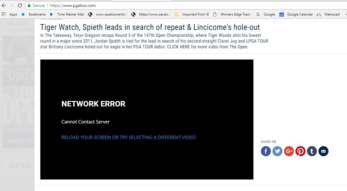The image size is (347, 191).
Task: Click the reload your screen message text
Action: (x=129, y=137)
